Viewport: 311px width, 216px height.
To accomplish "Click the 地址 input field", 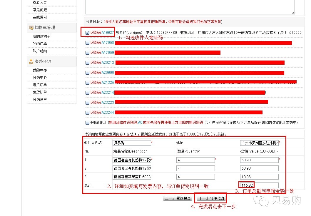I will pos(259,143).
